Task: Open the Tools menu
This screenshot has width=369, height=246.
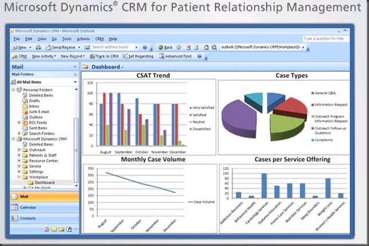Action: (x=68, y=39)
